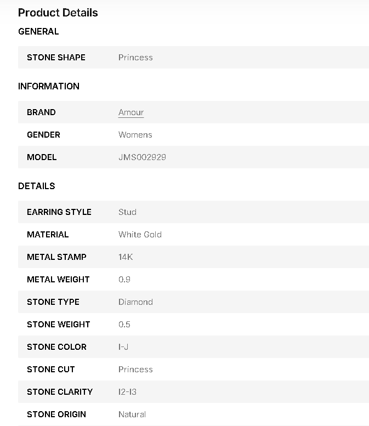This screenshot has width=369, height=426.
Task: Select the model number JMS002929
Action: [142, 157]
